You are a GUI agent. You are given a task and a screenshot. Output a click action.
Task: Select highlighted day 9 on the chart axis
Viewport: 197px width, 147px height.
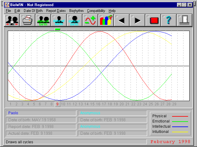pyautogui.click(x=57, y=104)
